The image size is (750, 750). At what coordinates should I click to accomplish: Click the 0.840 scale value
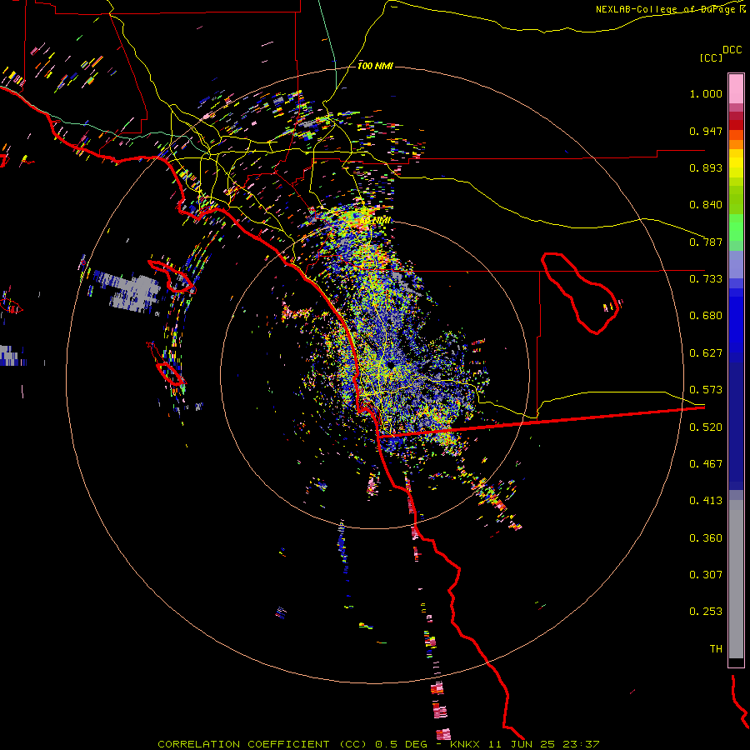[x=706, y=205]
